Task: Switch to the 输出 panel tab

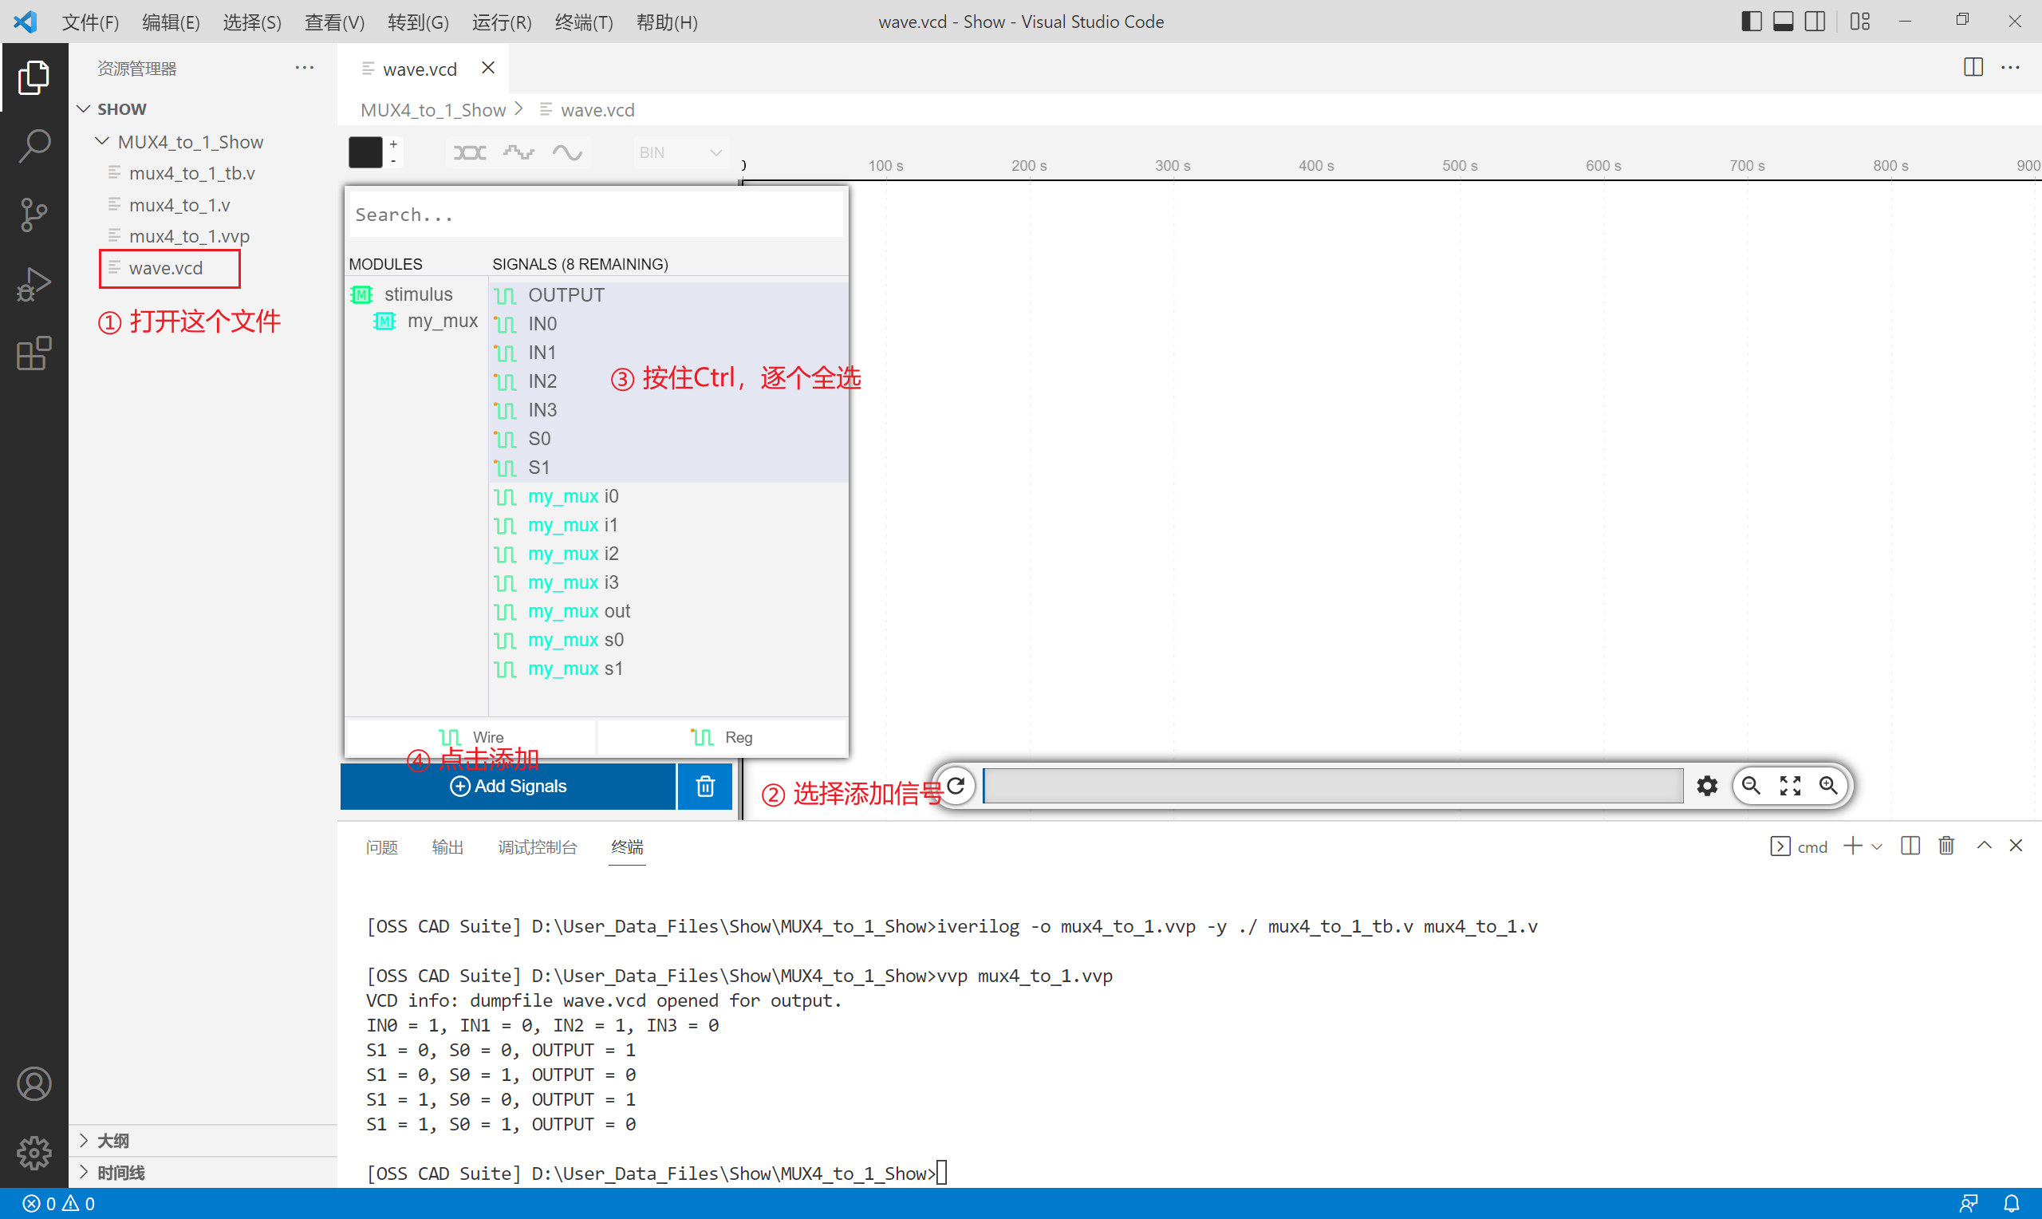Action: 447,847
